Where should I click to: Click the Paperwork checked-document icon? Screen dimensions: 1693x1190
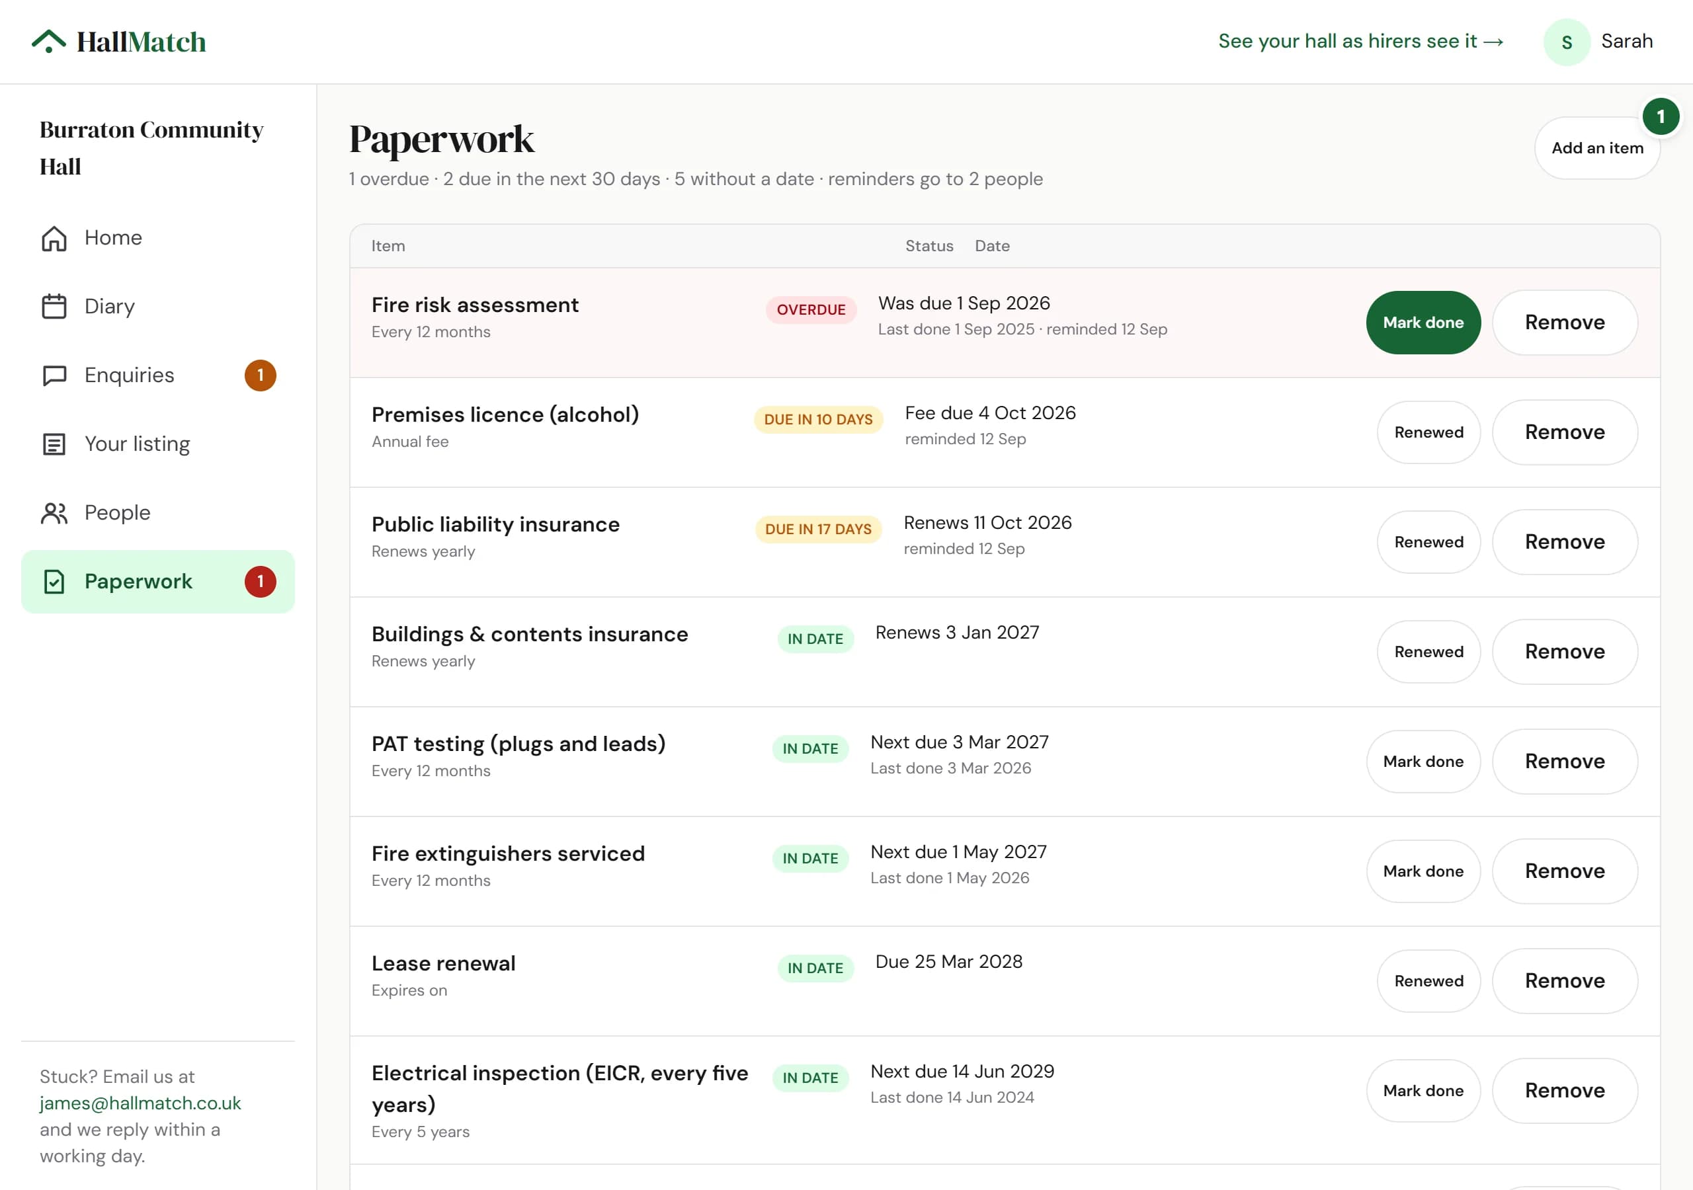(54, 582)
